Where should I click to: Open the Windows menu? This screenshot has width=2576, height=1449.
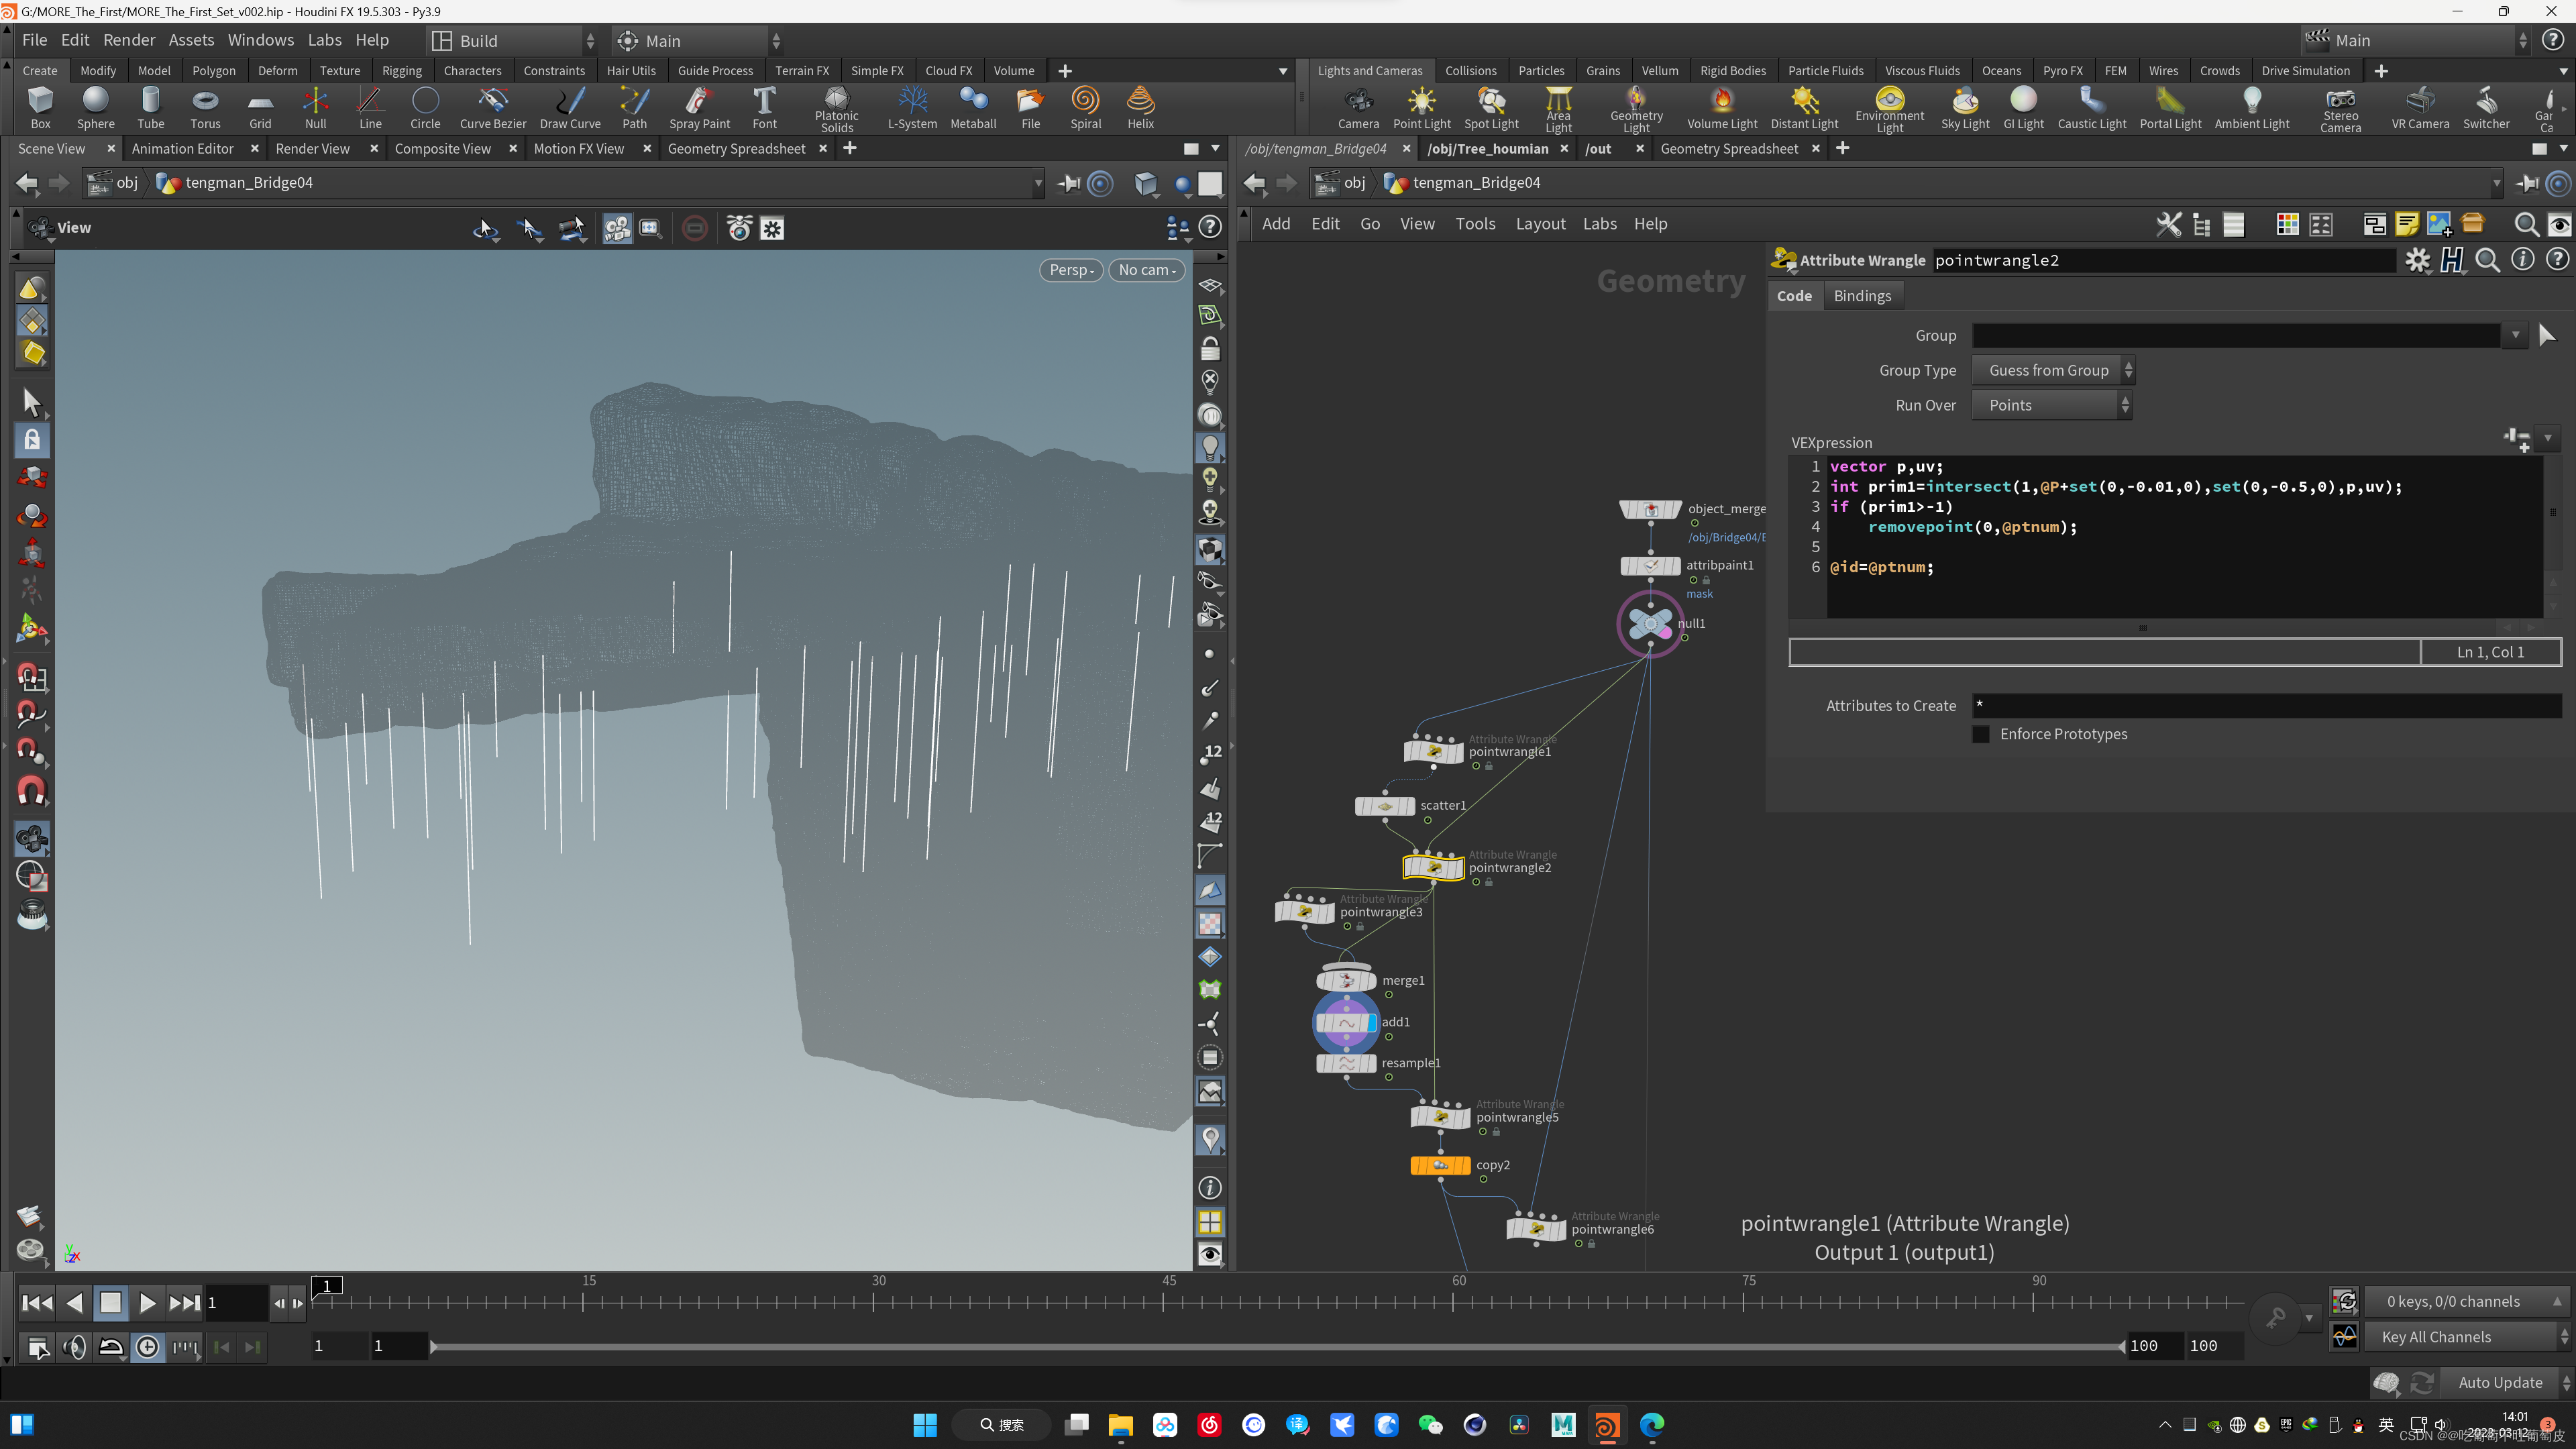(260, 40)
